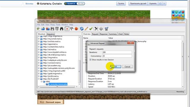
Task: Open the Chart tab
Action: point(121,34)
